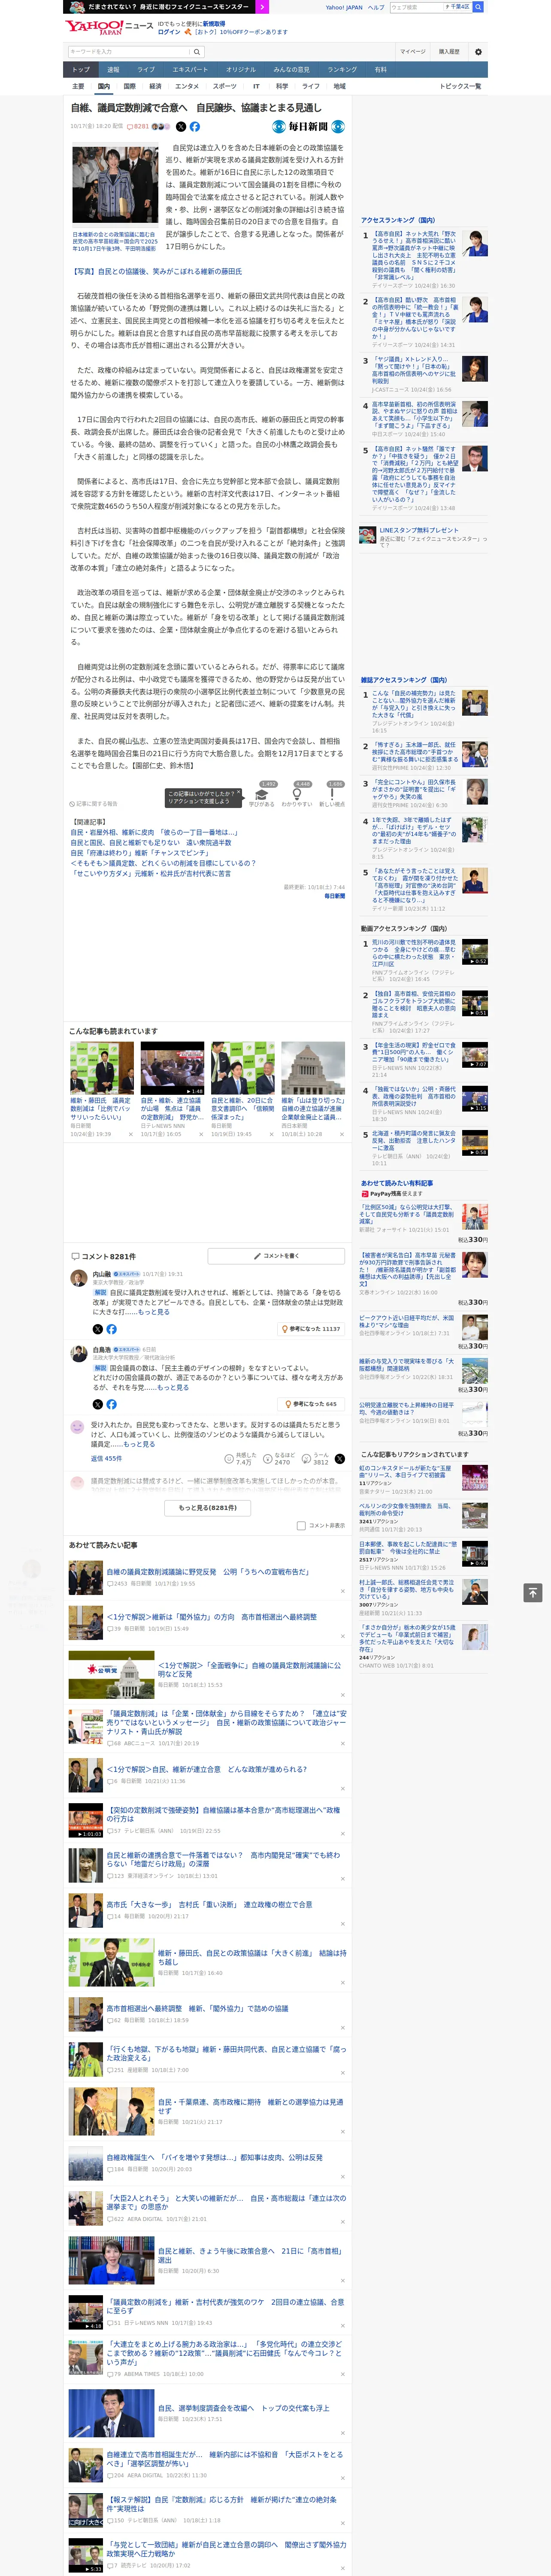Open the LINE stamp promo thumbnail

pyautogui.click(x=368, y=534)
